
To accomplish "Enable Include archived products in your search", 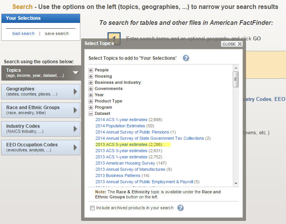I will 92,208.
